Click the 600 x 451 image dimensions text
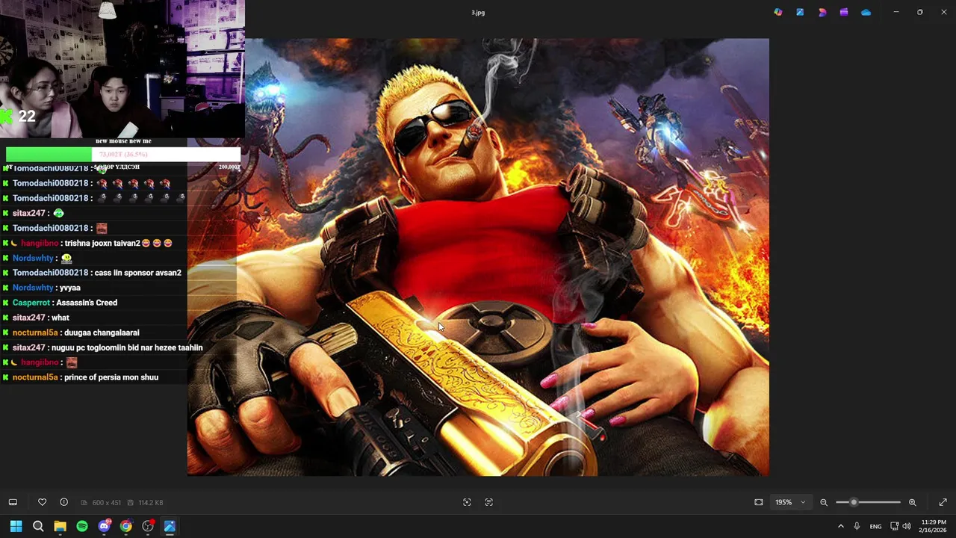956x538 pixels. pyautogui.click(x=106, y=503)
